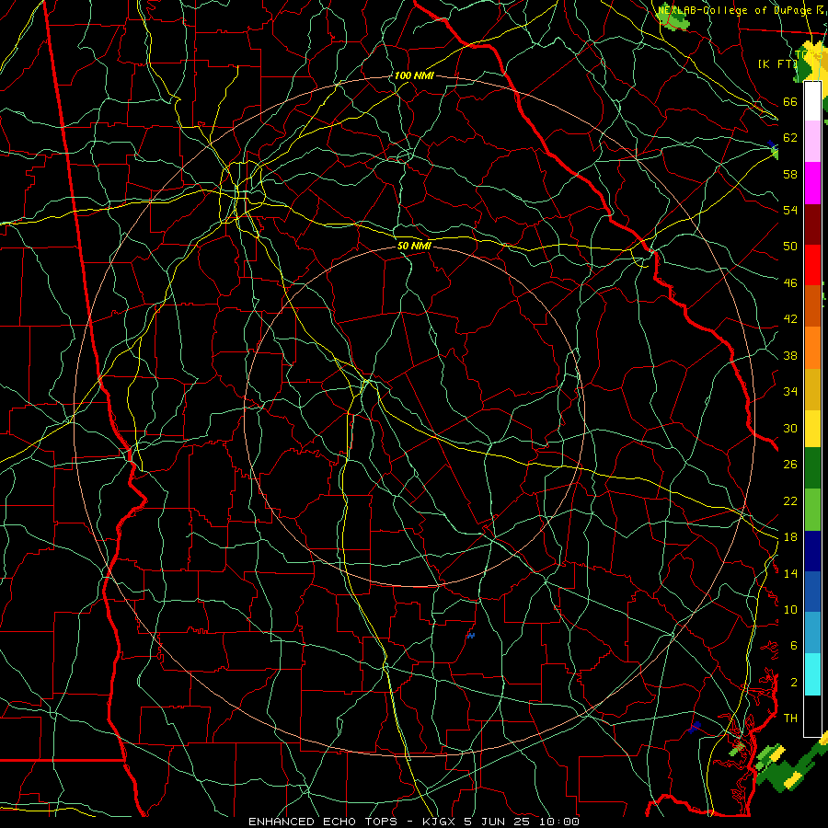Pick the navy blue swatch on the scale
Screen dimensions: 828x828
(812, 551)
